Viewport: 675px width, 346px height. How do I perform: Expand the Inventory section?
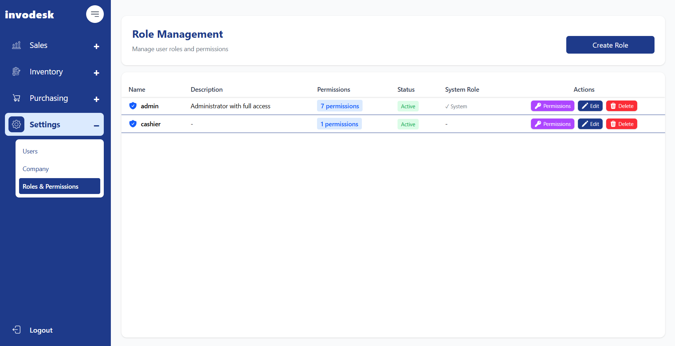pyautogui.click(x=96, y=73)
